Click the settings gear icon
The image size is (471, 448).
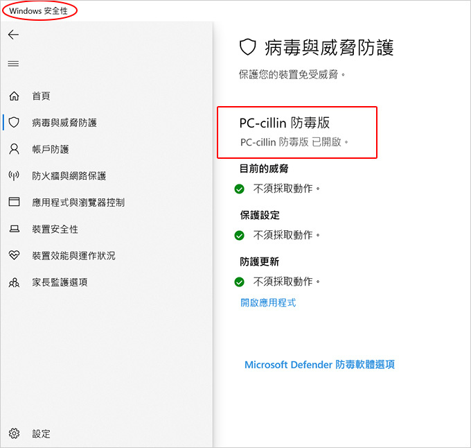point(14,433)
